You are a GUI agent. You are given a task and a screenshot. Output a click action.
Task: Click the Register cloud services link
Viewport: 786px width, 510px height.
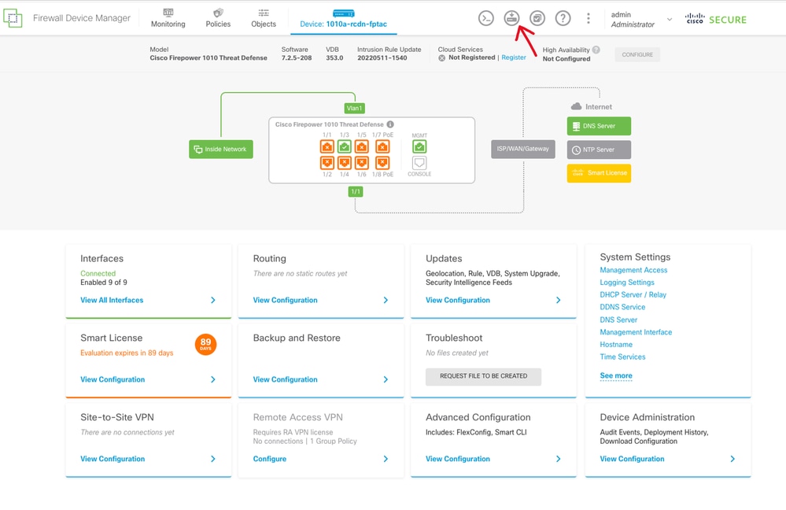pyautogui.click(x=514, y=57)
